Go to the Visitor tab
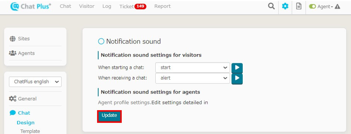351x134 pixels. coord(87,6)
